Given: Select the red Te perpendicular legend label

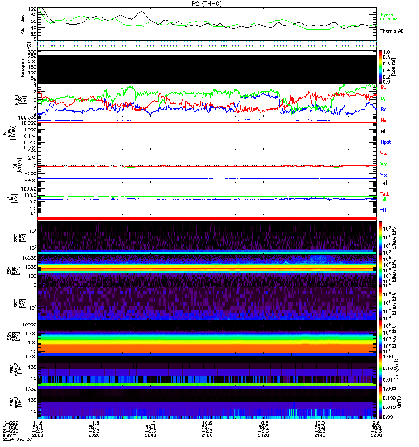Looking at the screenshot, I should (384, 194).
